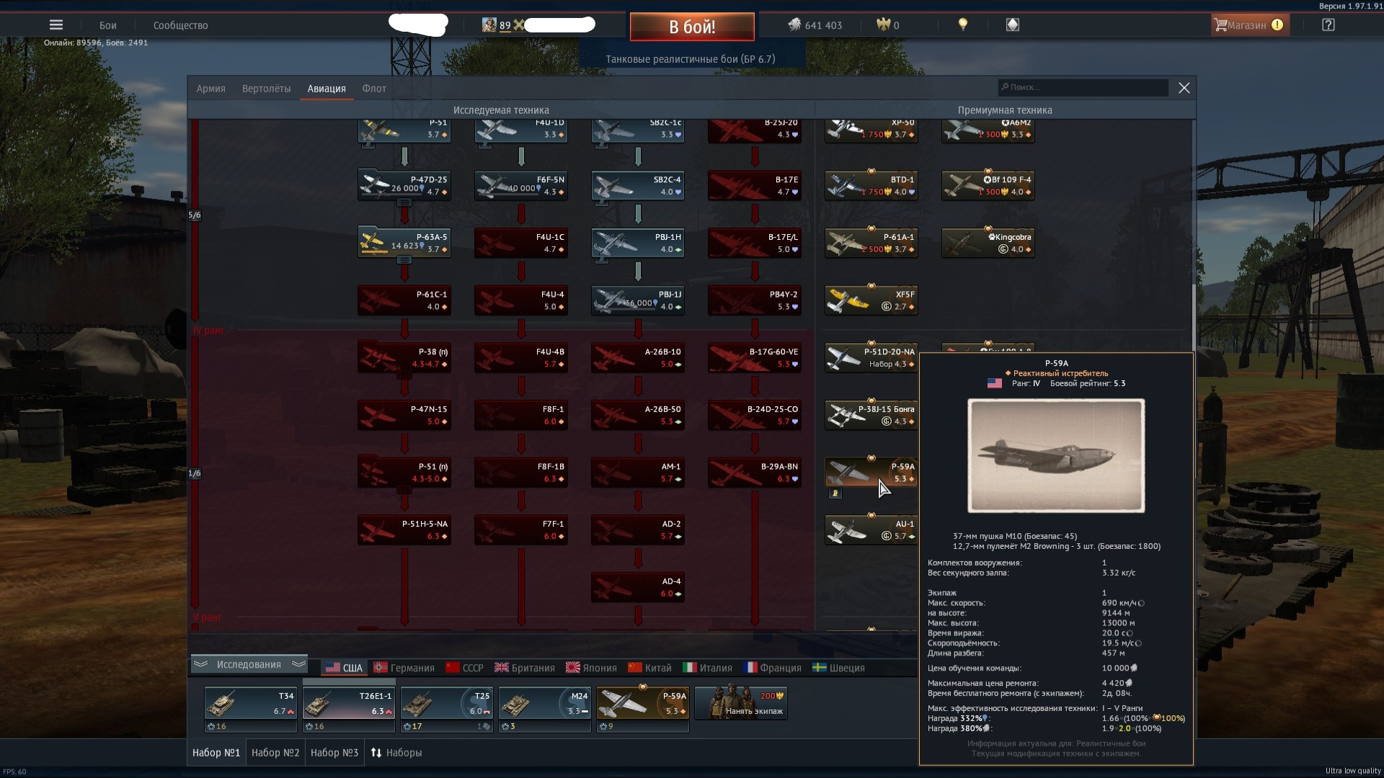Select premium AU-1 aircraft card
Image resolution: width=1384 pixels, height=778 pixels.
click(x=871, y=530)
